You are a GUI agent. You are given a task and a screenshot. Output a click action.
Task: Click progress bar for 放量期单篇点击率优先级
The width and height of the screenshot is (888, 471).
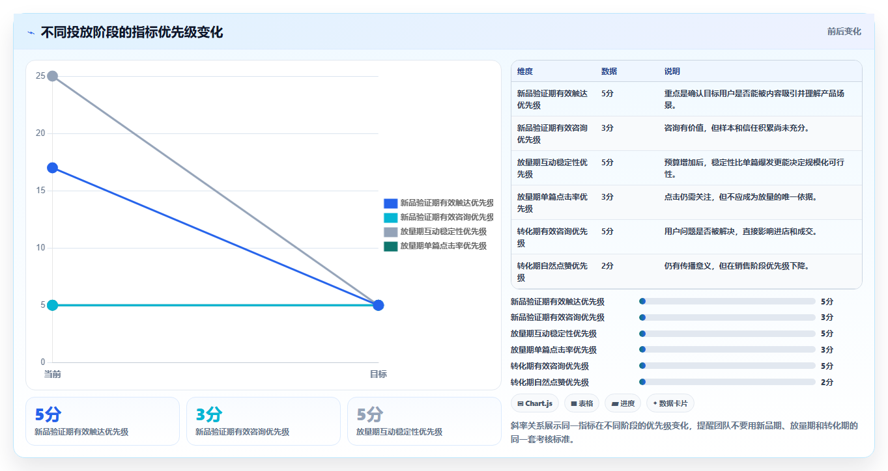727,350
